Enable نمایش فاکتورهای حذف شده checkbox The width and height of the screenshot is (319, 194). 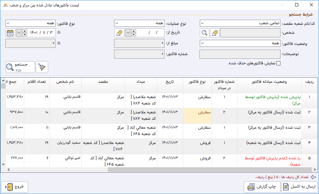coord(279,63)
